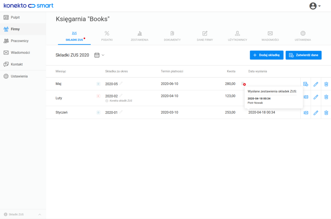The image size is (331, 219).
Task: Edit the Styczeń contribution row
Action: (x=316, y=113)
